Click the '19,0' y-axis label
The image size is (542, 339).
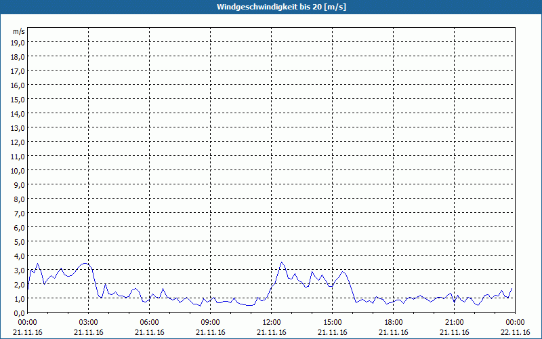(x=19, y=43)
